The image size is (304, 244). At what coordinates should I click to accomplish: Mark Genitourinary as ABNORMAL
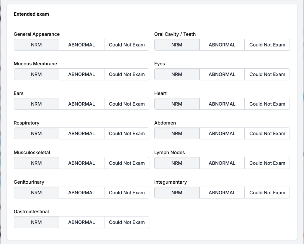tap(81, 193)
